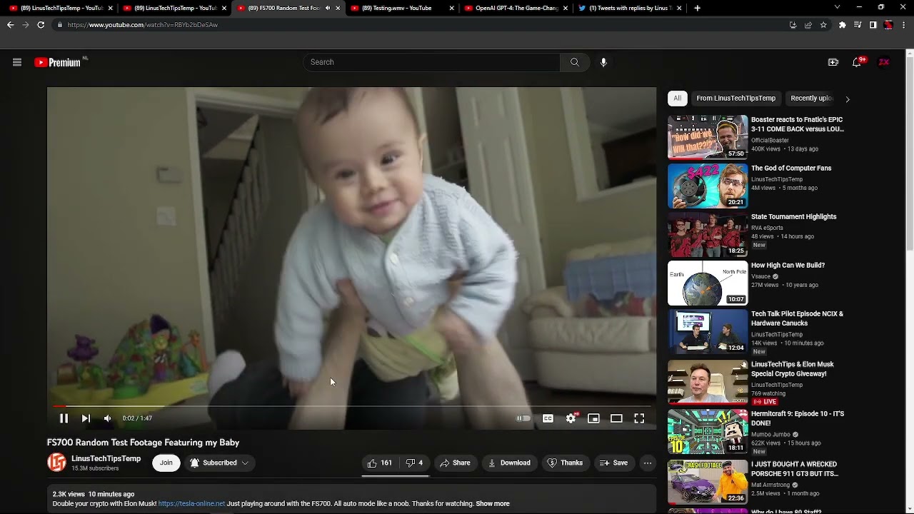
Task: Open browser side panel icon
Action: [873, 24]
